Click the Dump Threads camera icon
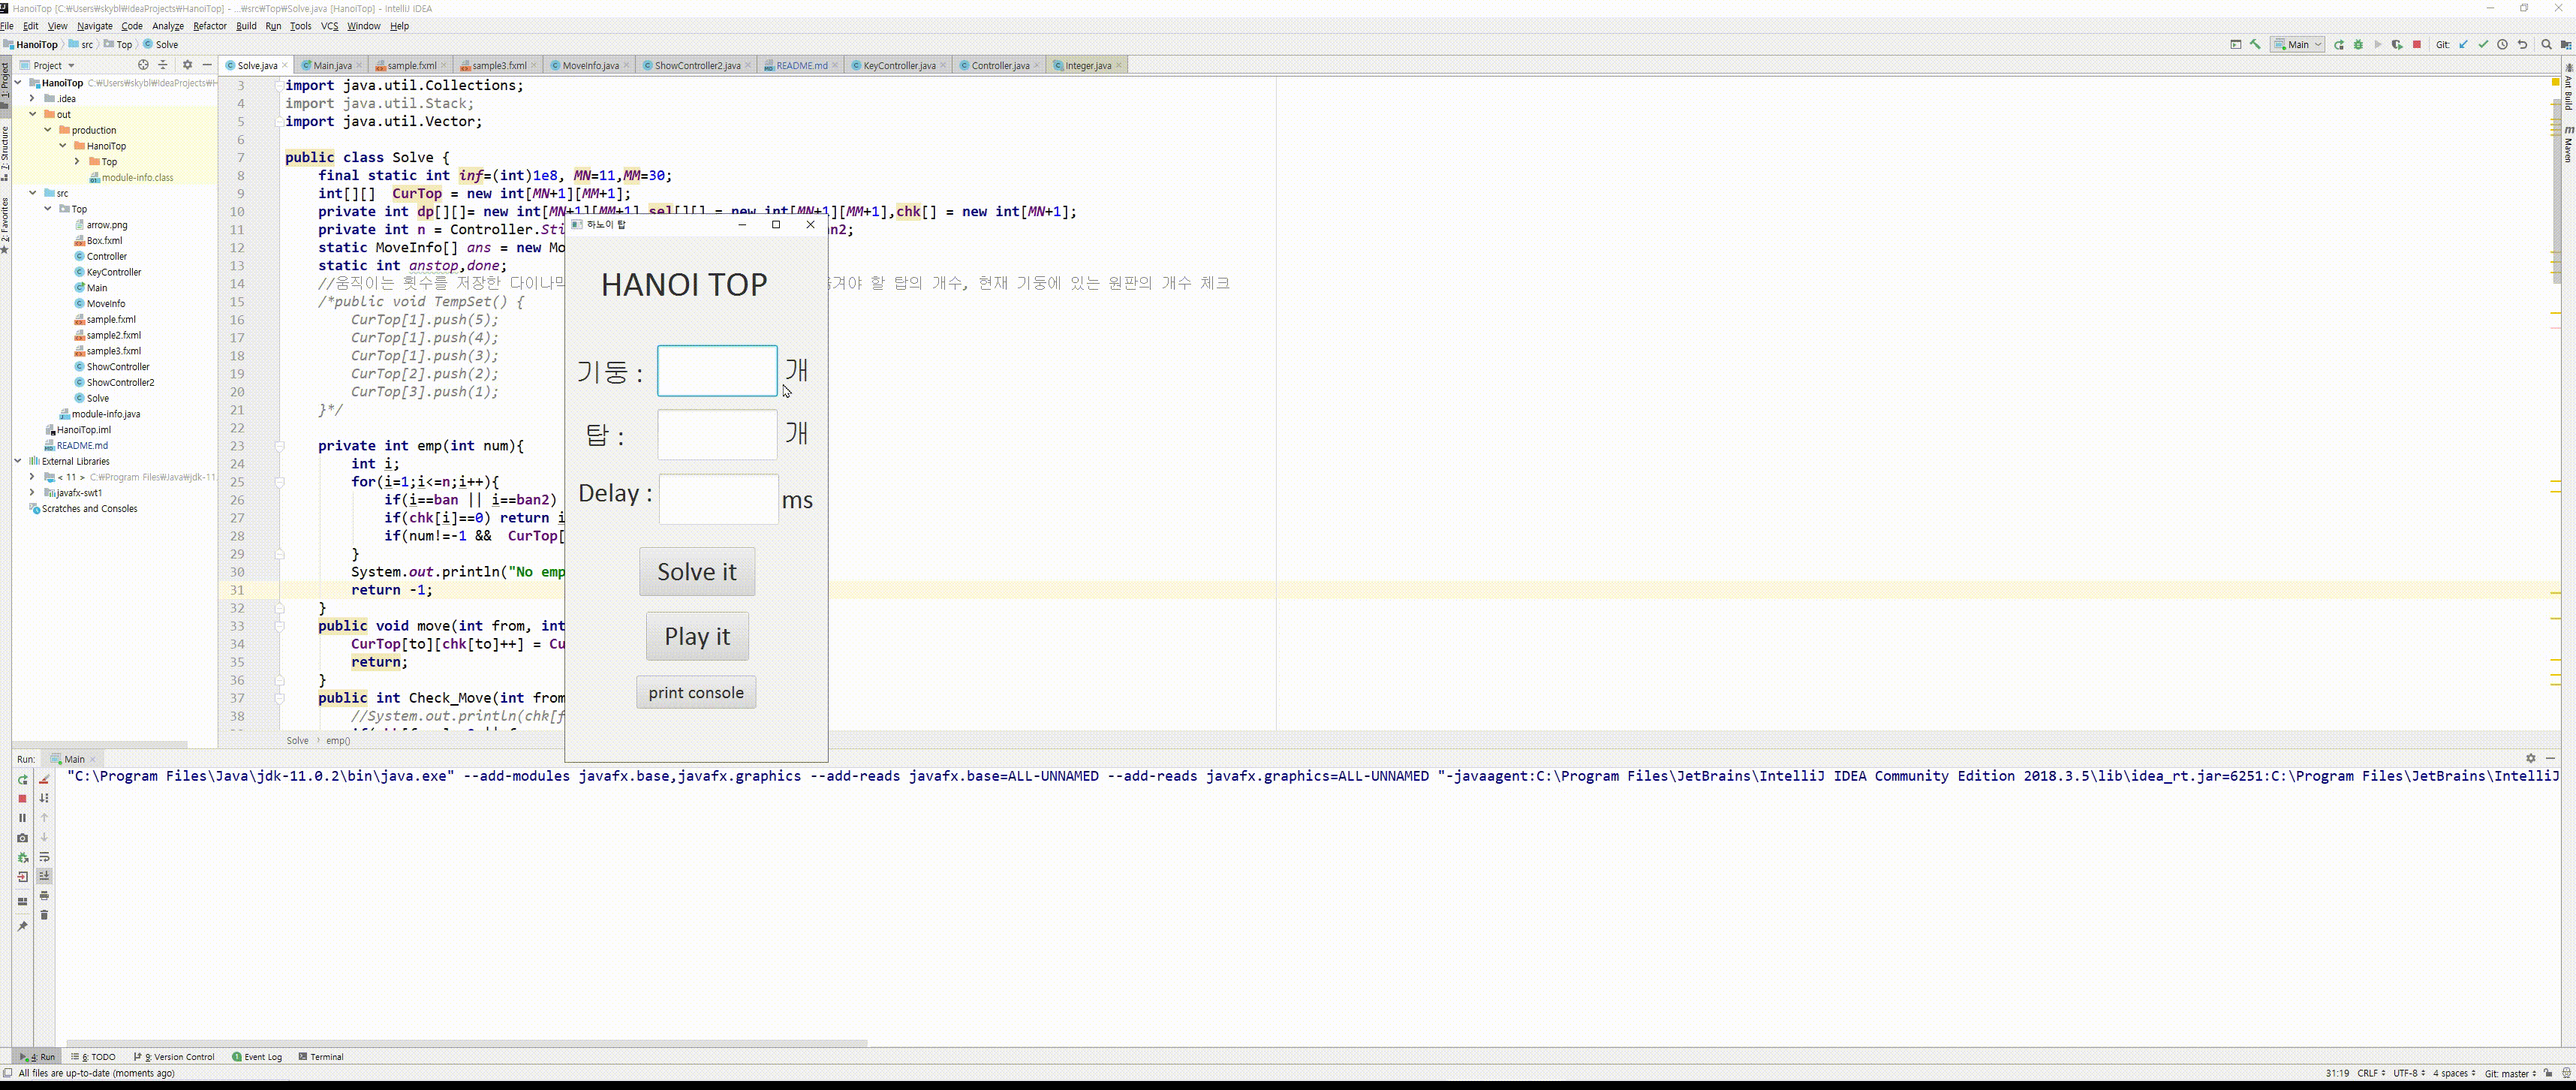2576x1090 pixels. pyautogui.click(x=22, y=838)
